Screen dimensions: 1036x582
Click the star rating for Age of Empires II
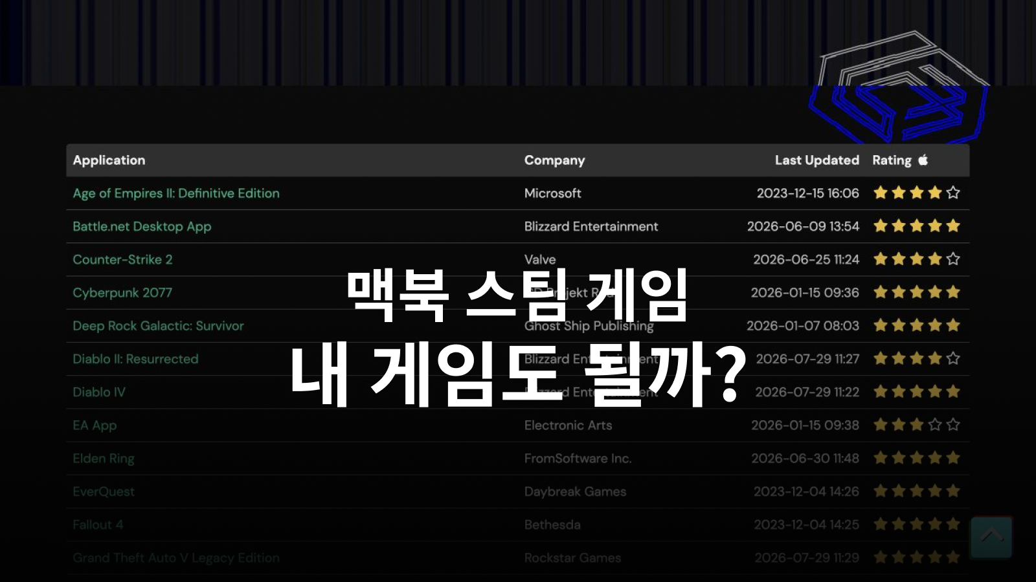(x=916, y=193)
